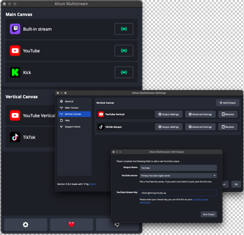The height and width of the screenshot is (235, 244).
Task: Click the Twitch icon beside Built-in stream
Action: click(15, 29)
